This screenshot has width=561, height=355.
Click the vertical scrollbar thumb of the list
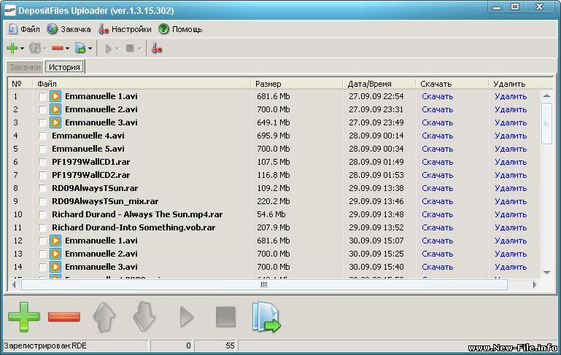[546, 123]
